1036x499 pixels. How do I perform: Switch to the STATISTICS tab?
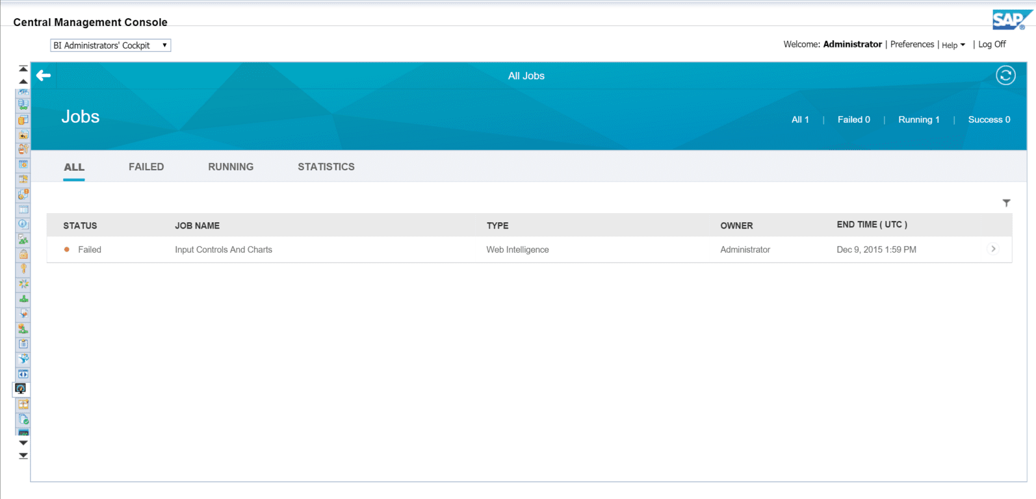326,167
